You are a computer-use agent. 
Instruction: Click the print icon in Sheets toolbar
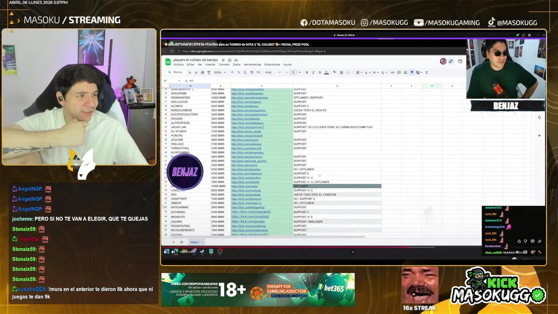tap(202, 72)
